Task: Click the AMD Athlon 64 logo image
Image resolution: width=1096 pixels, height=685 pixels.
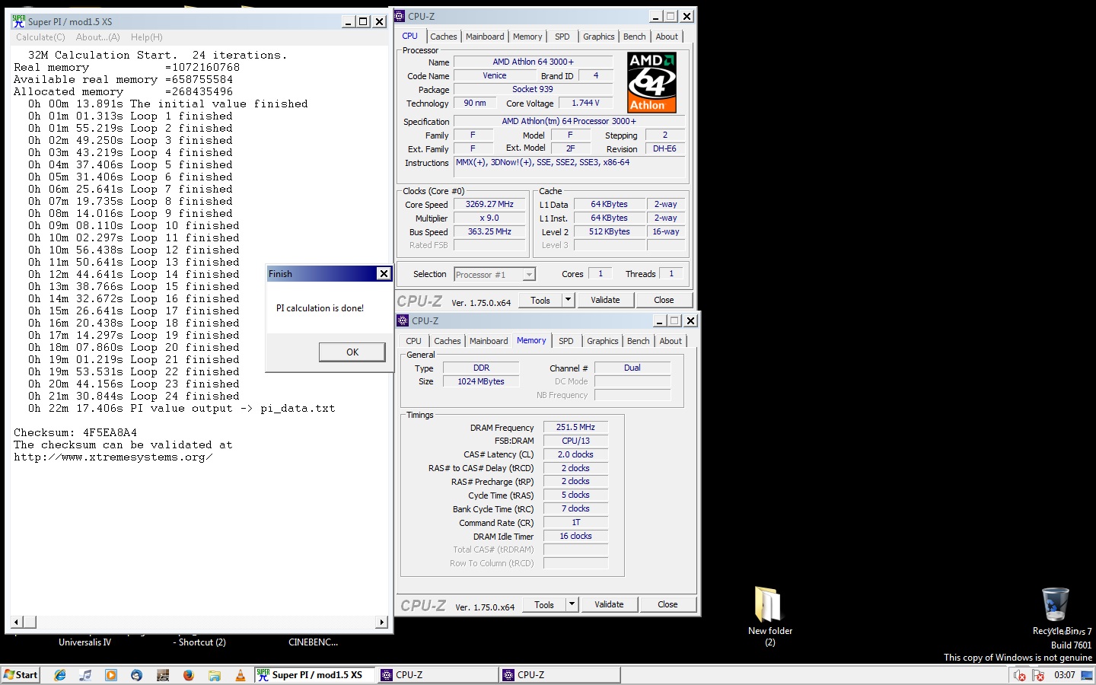Action: point(652,82)
